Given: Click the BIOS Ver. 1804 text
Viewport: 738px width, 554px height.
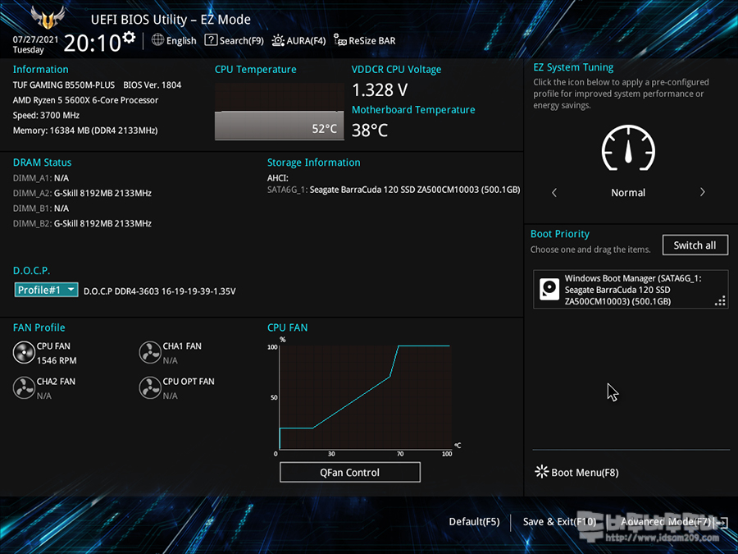Looking at the screenshot, I should click(152, 85).
